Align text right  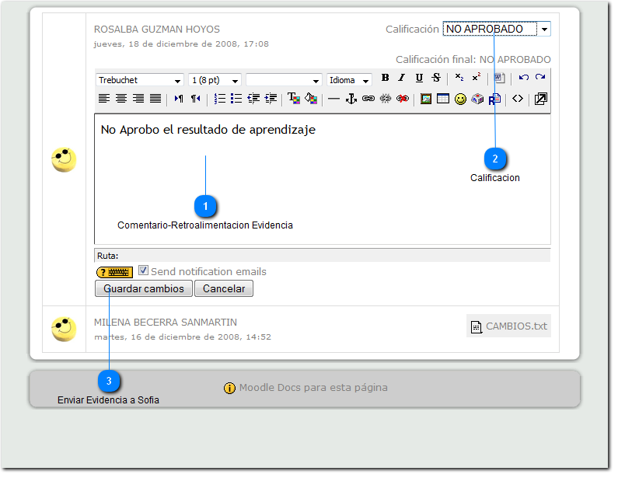138,99
